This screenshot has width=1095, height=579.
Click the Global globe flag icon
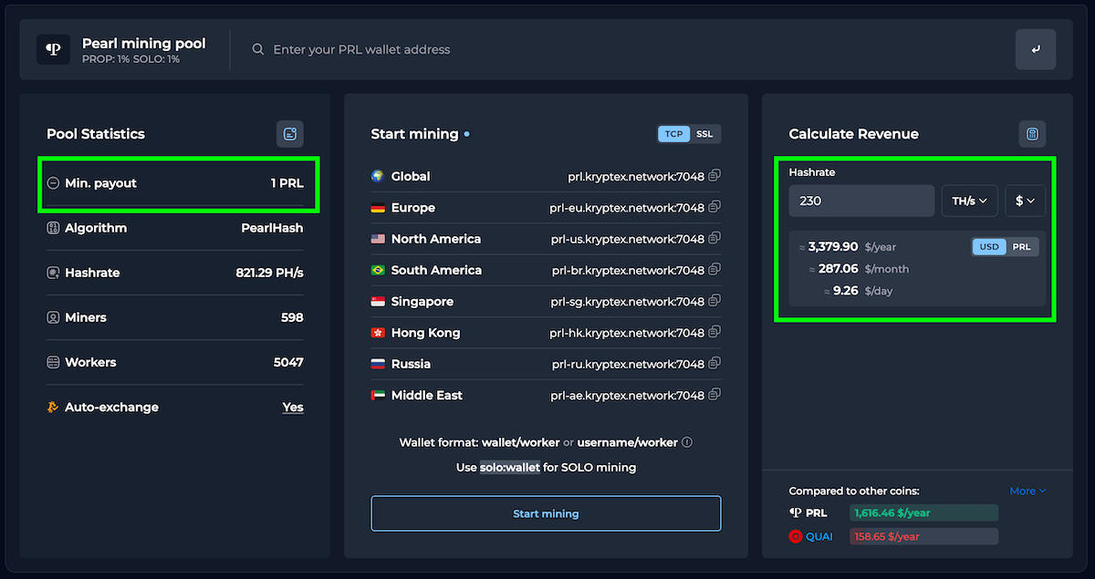(x=378, y=176)
